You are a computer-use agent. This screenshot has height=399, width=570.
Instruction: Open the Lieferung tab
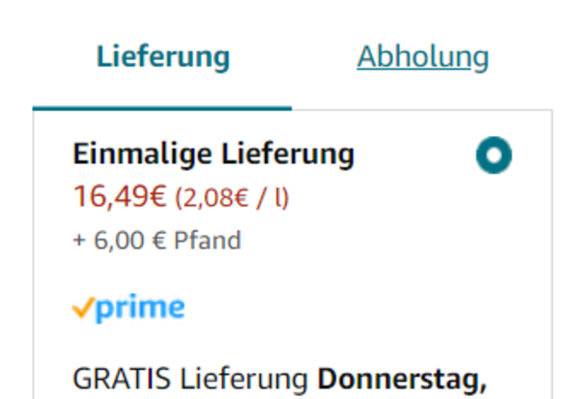[x=163, y=57]
